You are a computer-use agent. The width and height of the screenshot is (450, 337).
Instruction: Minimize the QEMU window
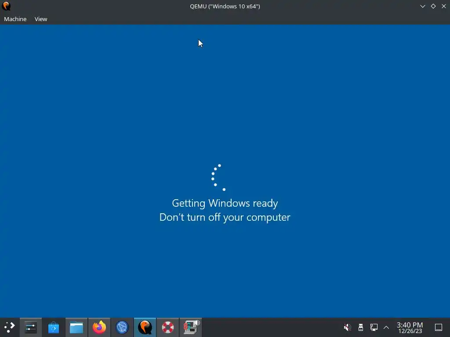(x=423, y=6)
